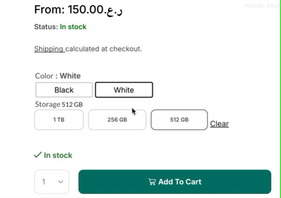Clear the selected variations
The image size is (281, 198).
pos(219,124)
